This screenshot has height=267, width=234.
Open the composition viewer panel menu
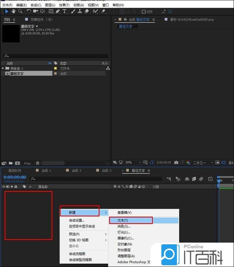pos(154,20)
